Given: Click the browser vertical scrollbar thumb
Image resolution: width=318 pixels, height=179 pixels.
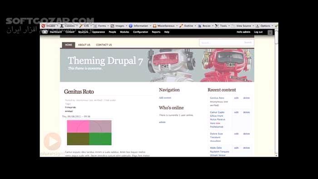Looking at the screenshot, I should pos(276,37).
